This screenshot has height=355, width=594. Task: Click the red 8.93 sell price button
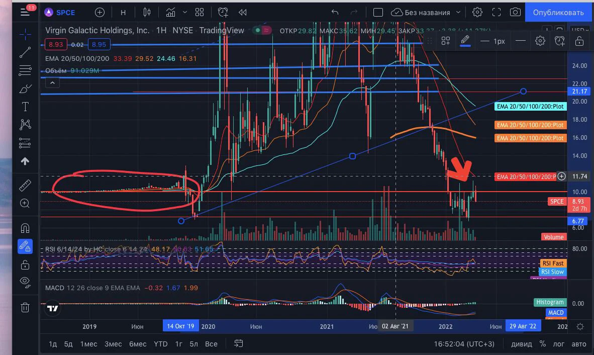56,45
